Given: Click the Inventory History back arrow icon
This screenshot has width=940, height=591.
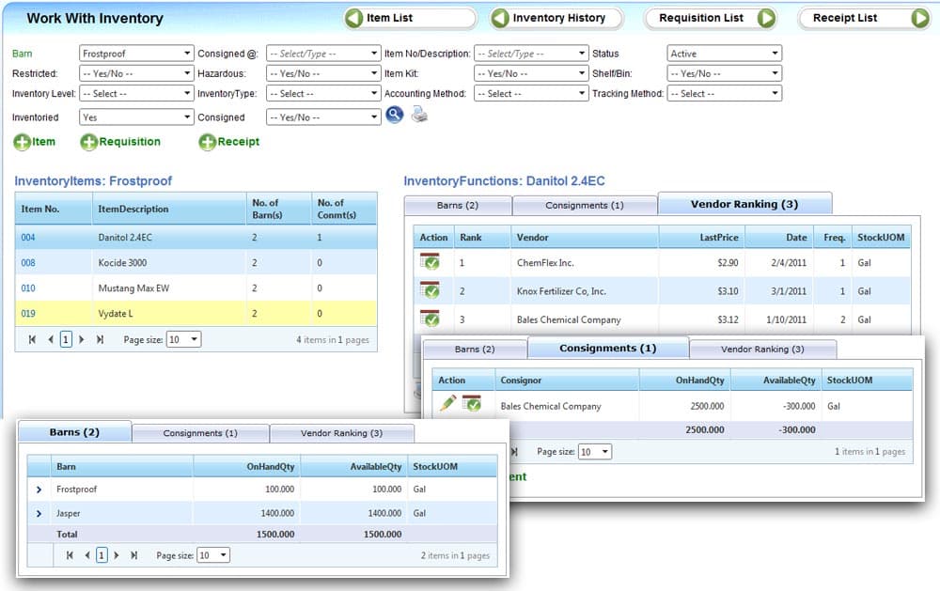Looking at the screenshot, I should point(500,18).
